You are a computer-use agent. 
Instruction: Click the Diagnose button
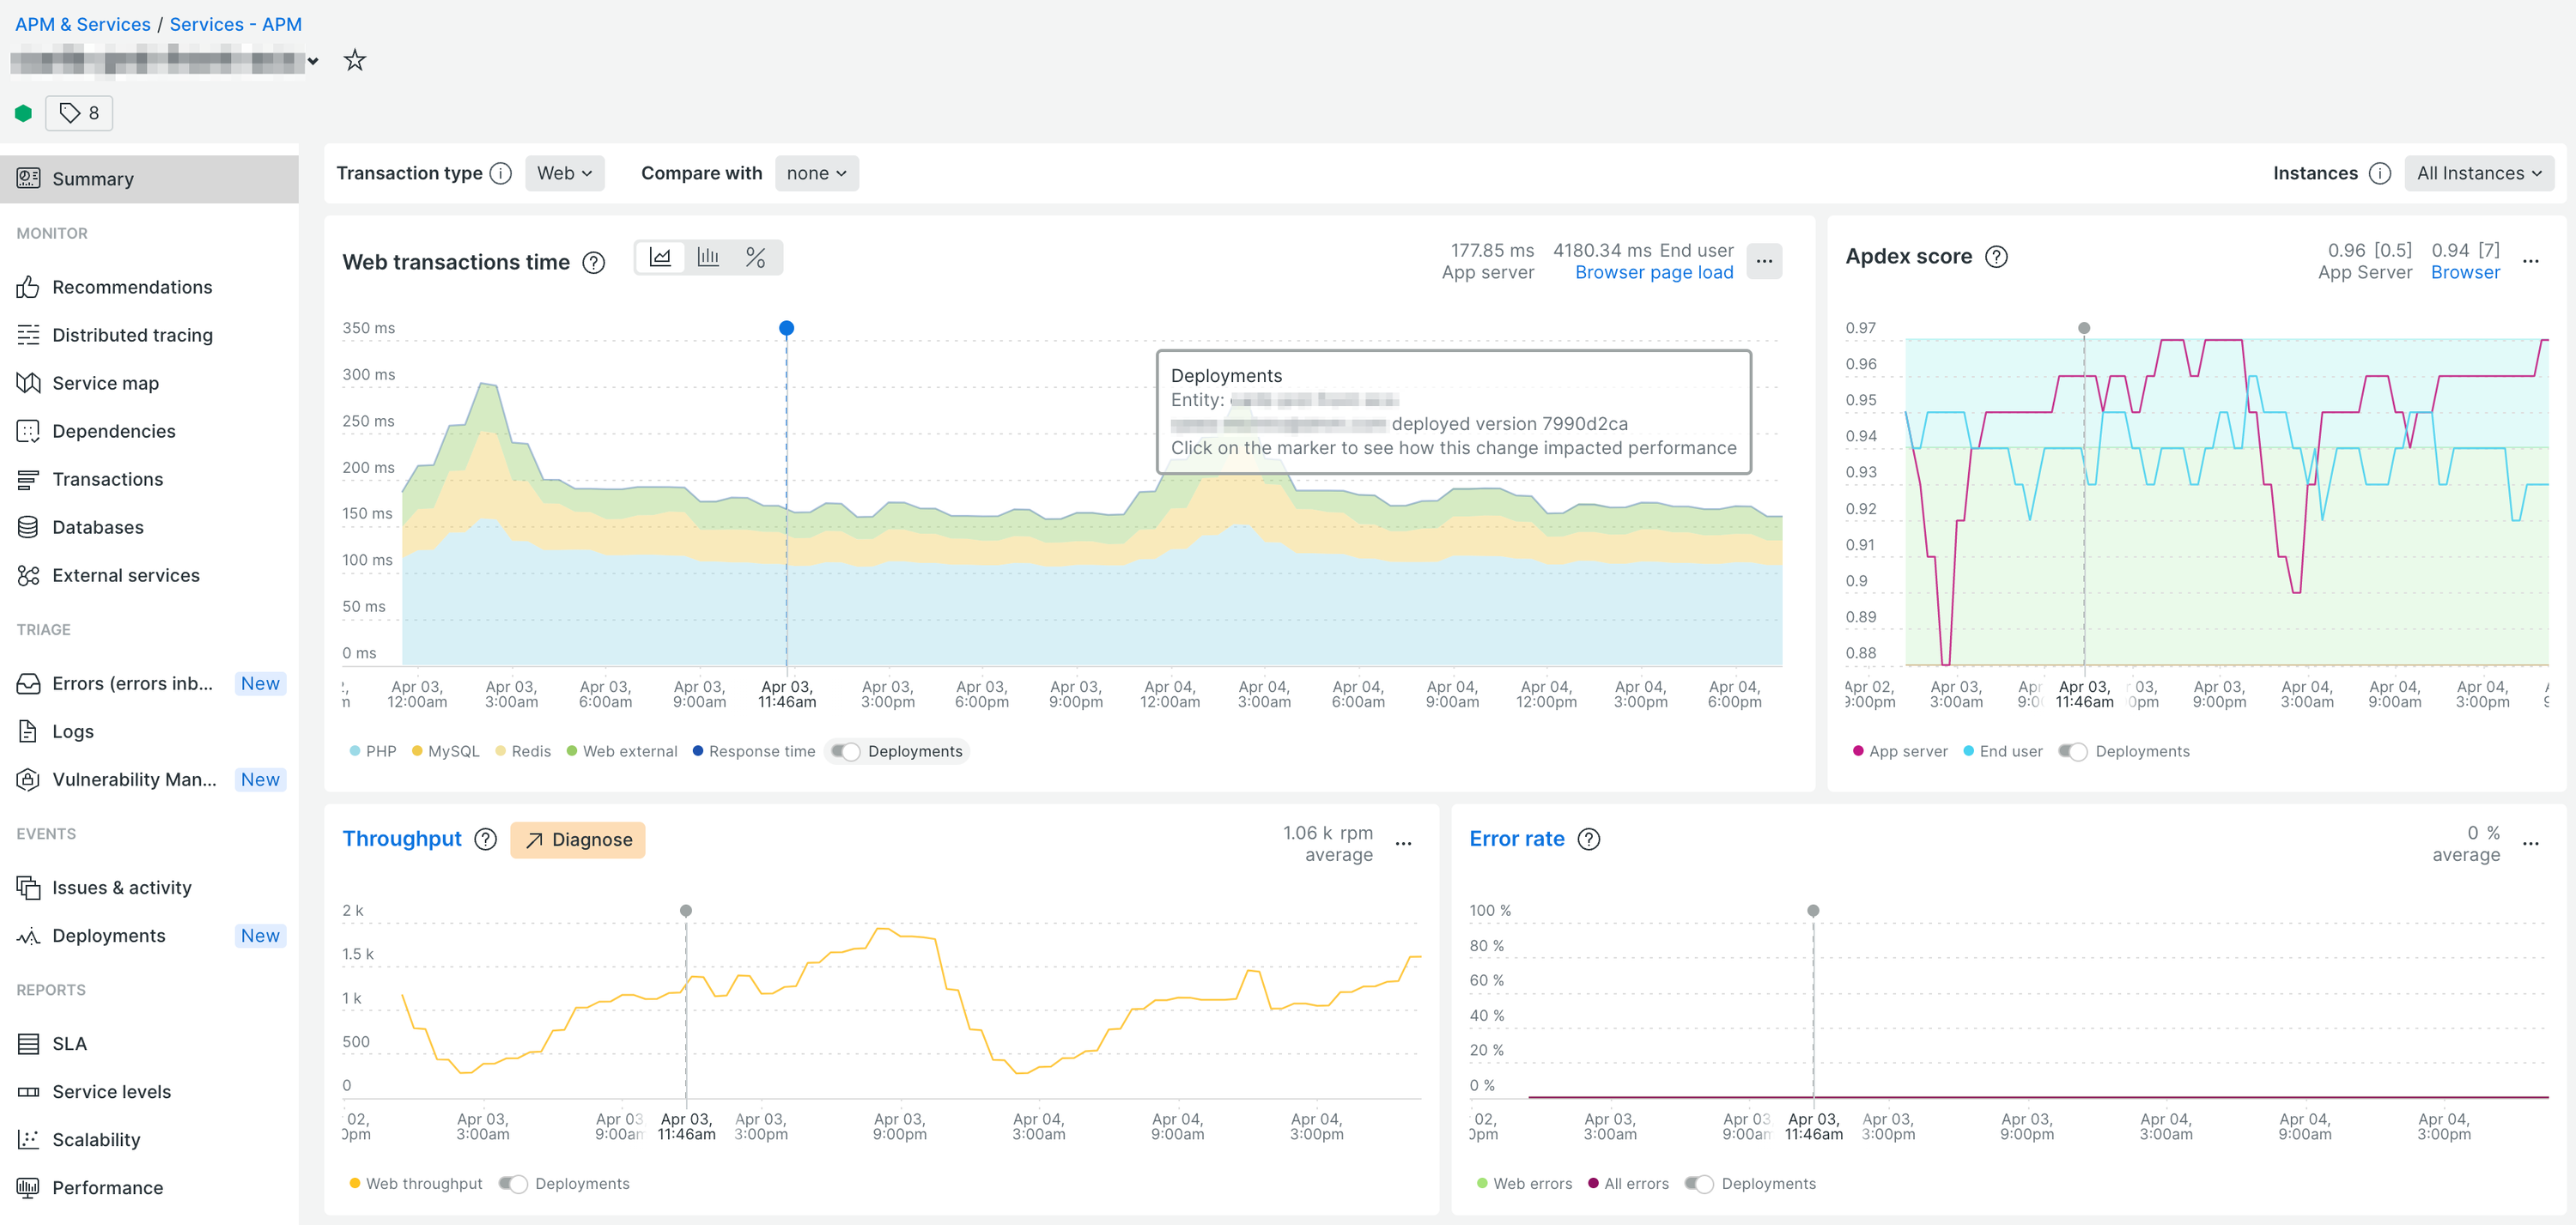(x=578, y=840)
